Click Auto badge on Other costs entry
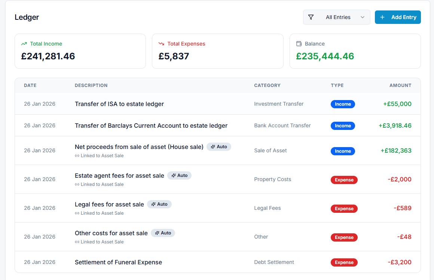This screenshot has height=280, width=434. tap(163, 233)
